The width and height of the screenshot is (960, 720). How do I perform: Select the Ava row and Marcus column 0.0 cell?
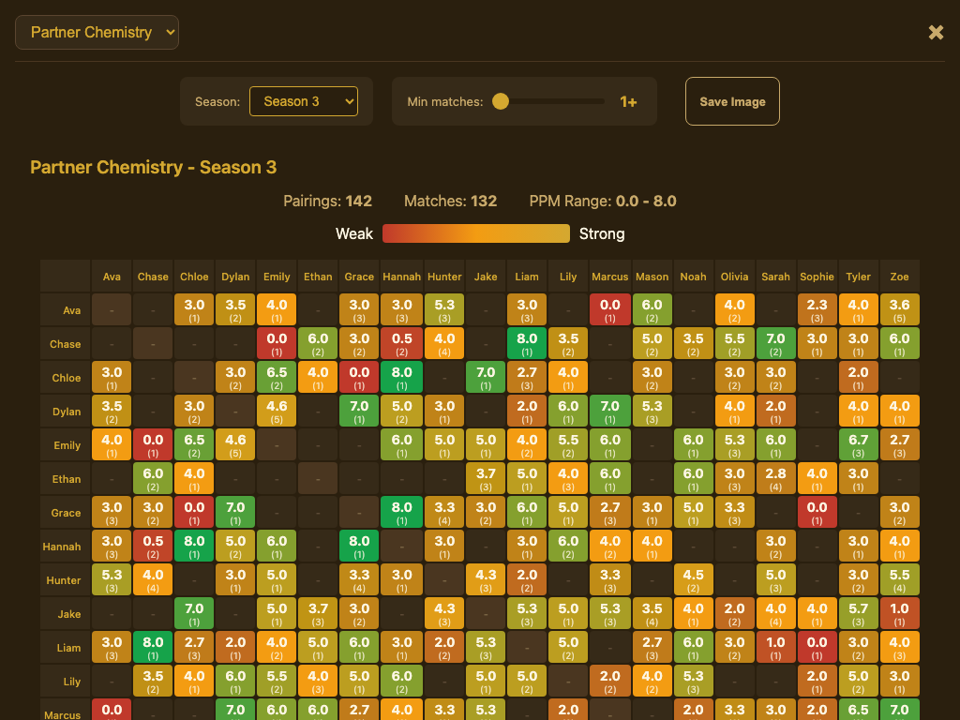click(x=610, y=309)
